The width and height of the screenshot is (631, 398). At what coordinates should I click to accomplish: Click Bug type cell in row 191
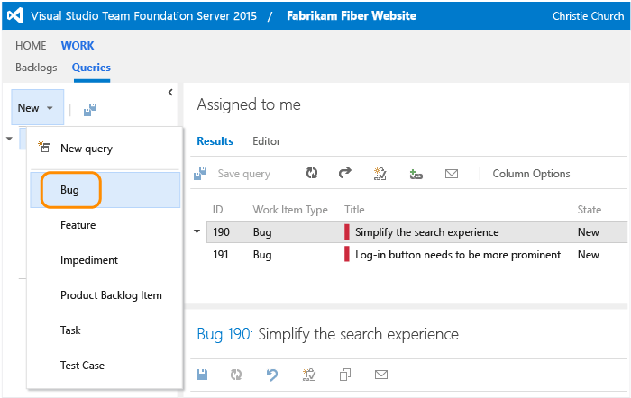point(262,255)
